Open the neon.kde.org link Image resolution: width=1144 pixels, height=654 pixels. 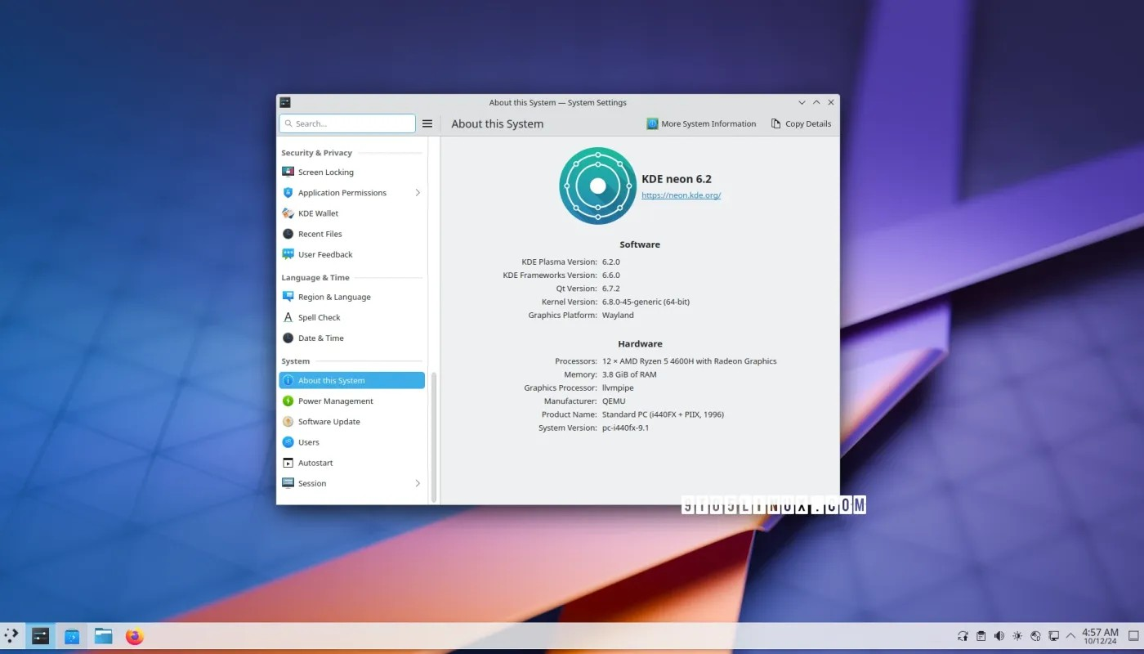click(x=681, y=195)
